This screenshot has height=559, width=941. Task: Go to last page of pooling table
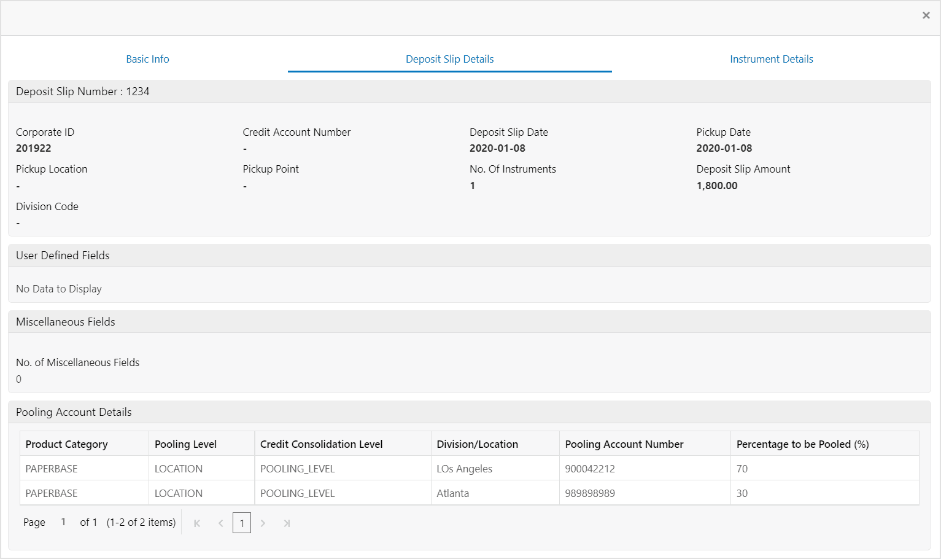[286, 523]
